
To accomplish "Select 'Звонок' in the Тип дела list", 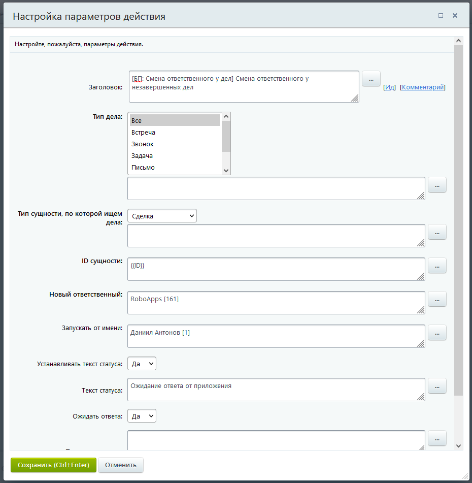I will 143,144.
